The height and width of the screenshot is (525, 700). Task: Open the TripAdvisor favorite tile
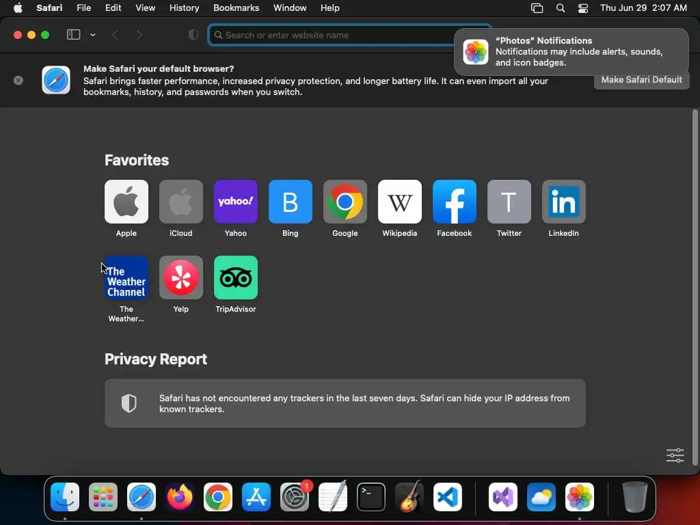click(x=236, y=278)
